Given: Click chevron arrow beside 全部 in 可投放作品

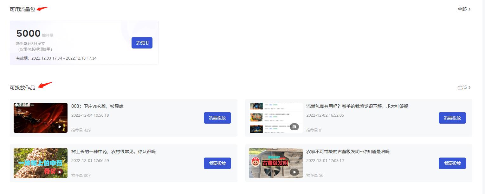Looking at the screenshot, I should pos(469,87).
